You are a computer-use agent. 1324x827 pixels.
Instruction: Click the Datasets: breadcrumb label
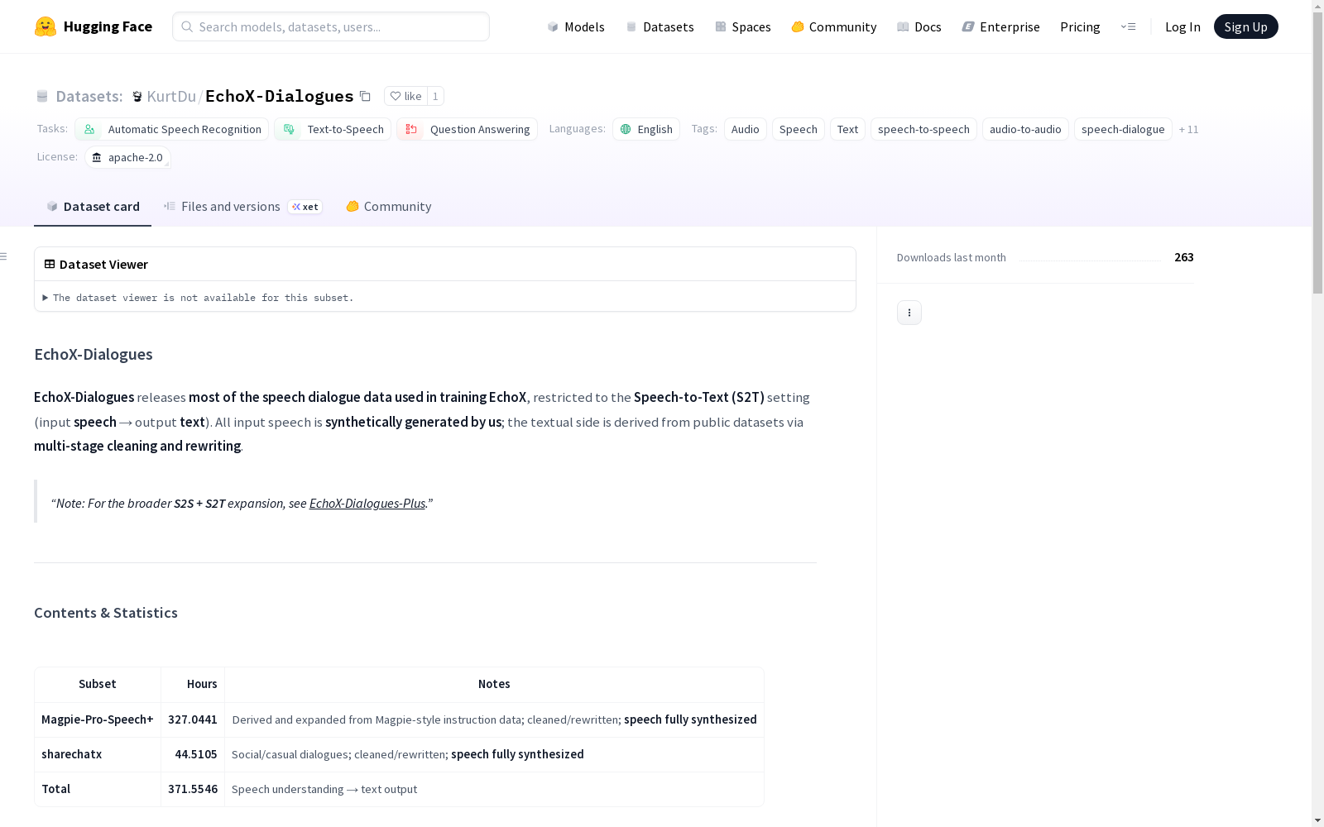(x=89, y=96)
